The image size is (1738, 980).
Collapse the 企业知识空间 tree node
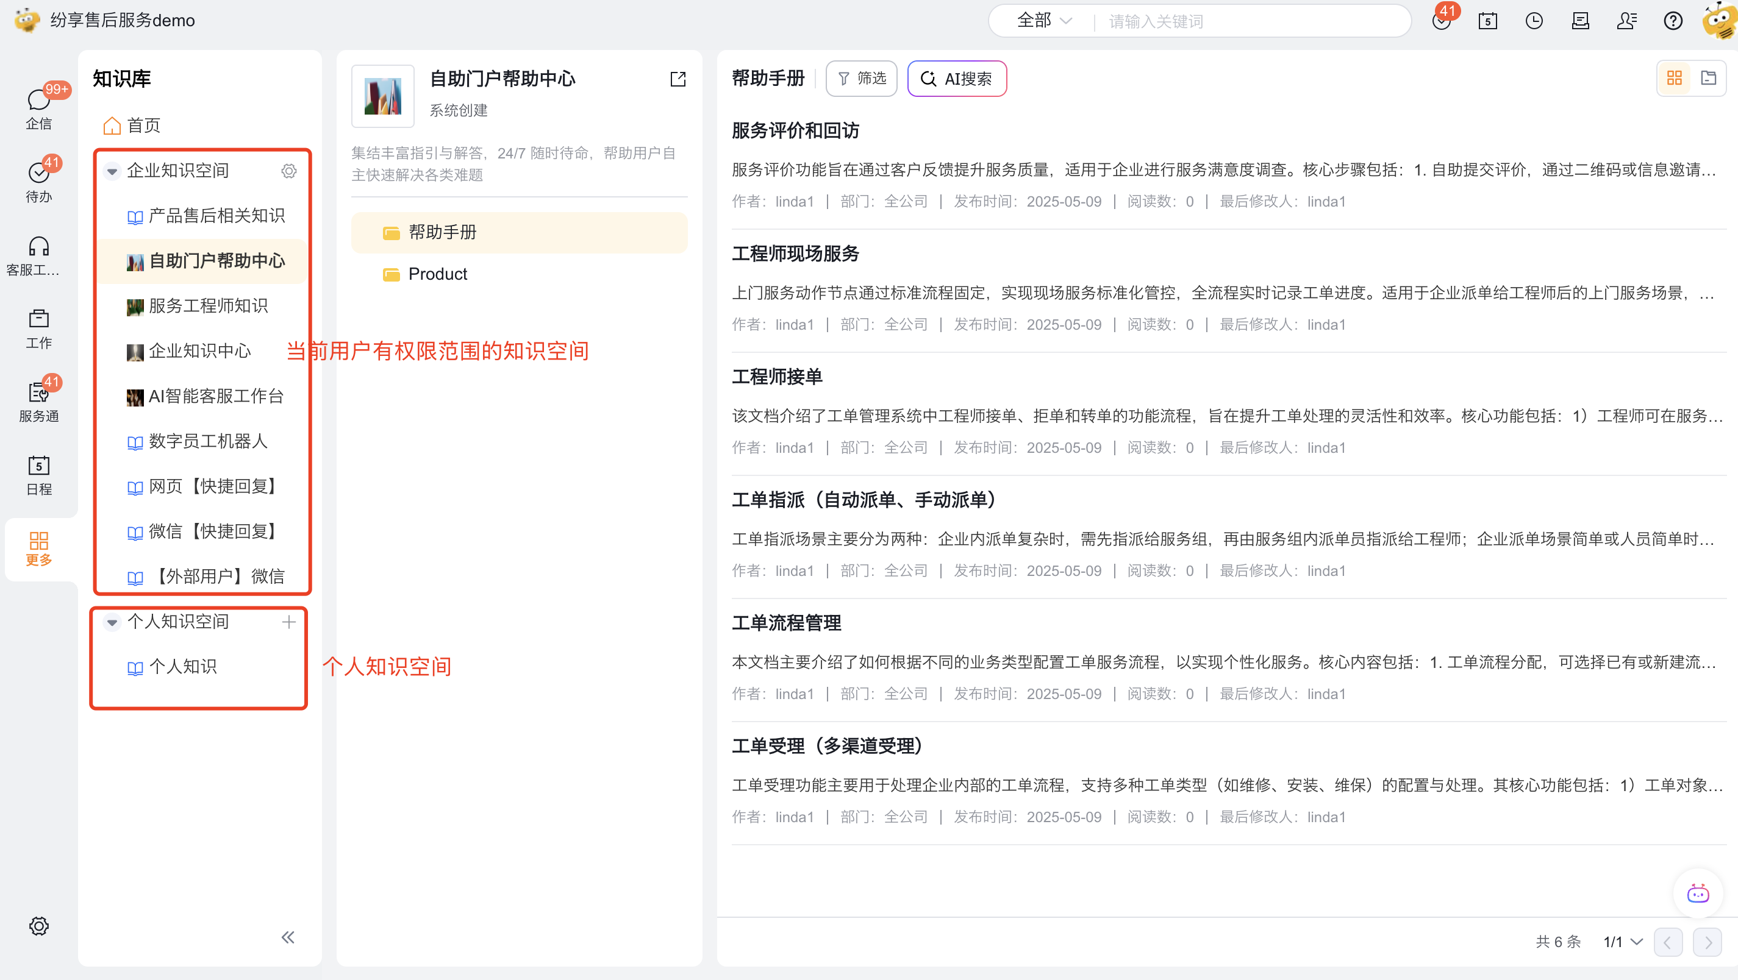[112, 171]
